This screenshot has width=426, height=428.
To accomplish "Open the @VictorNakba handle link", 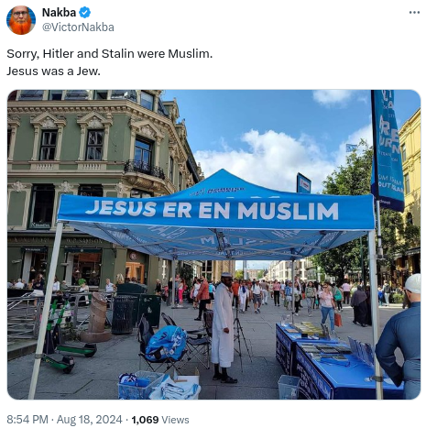I will click(x=78, y=27).
